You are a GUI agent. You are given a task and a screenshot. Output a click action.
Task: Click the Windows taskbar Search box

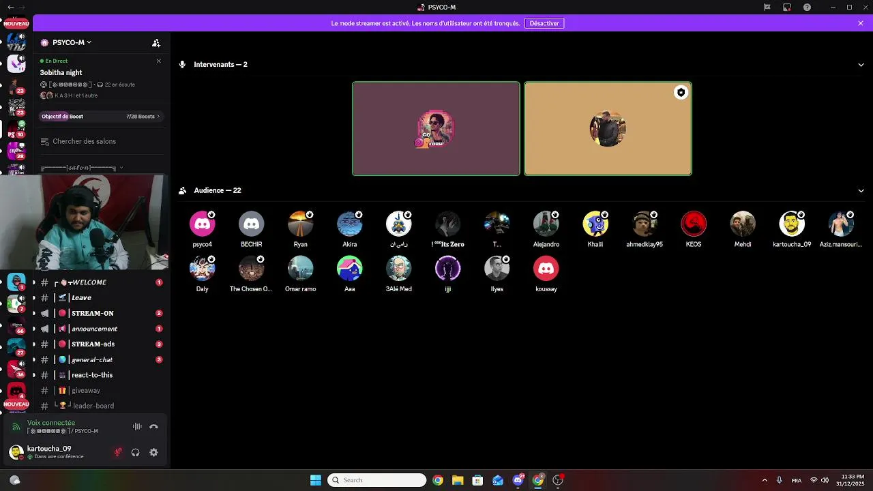pyautogui.click(x=377, y=480)
